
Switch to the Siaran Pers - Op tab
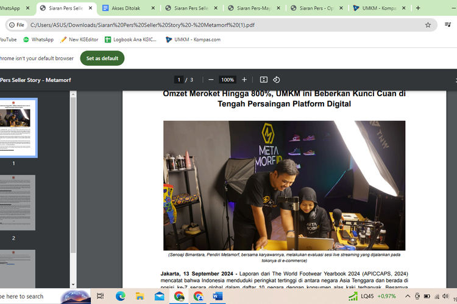point(316,8)
